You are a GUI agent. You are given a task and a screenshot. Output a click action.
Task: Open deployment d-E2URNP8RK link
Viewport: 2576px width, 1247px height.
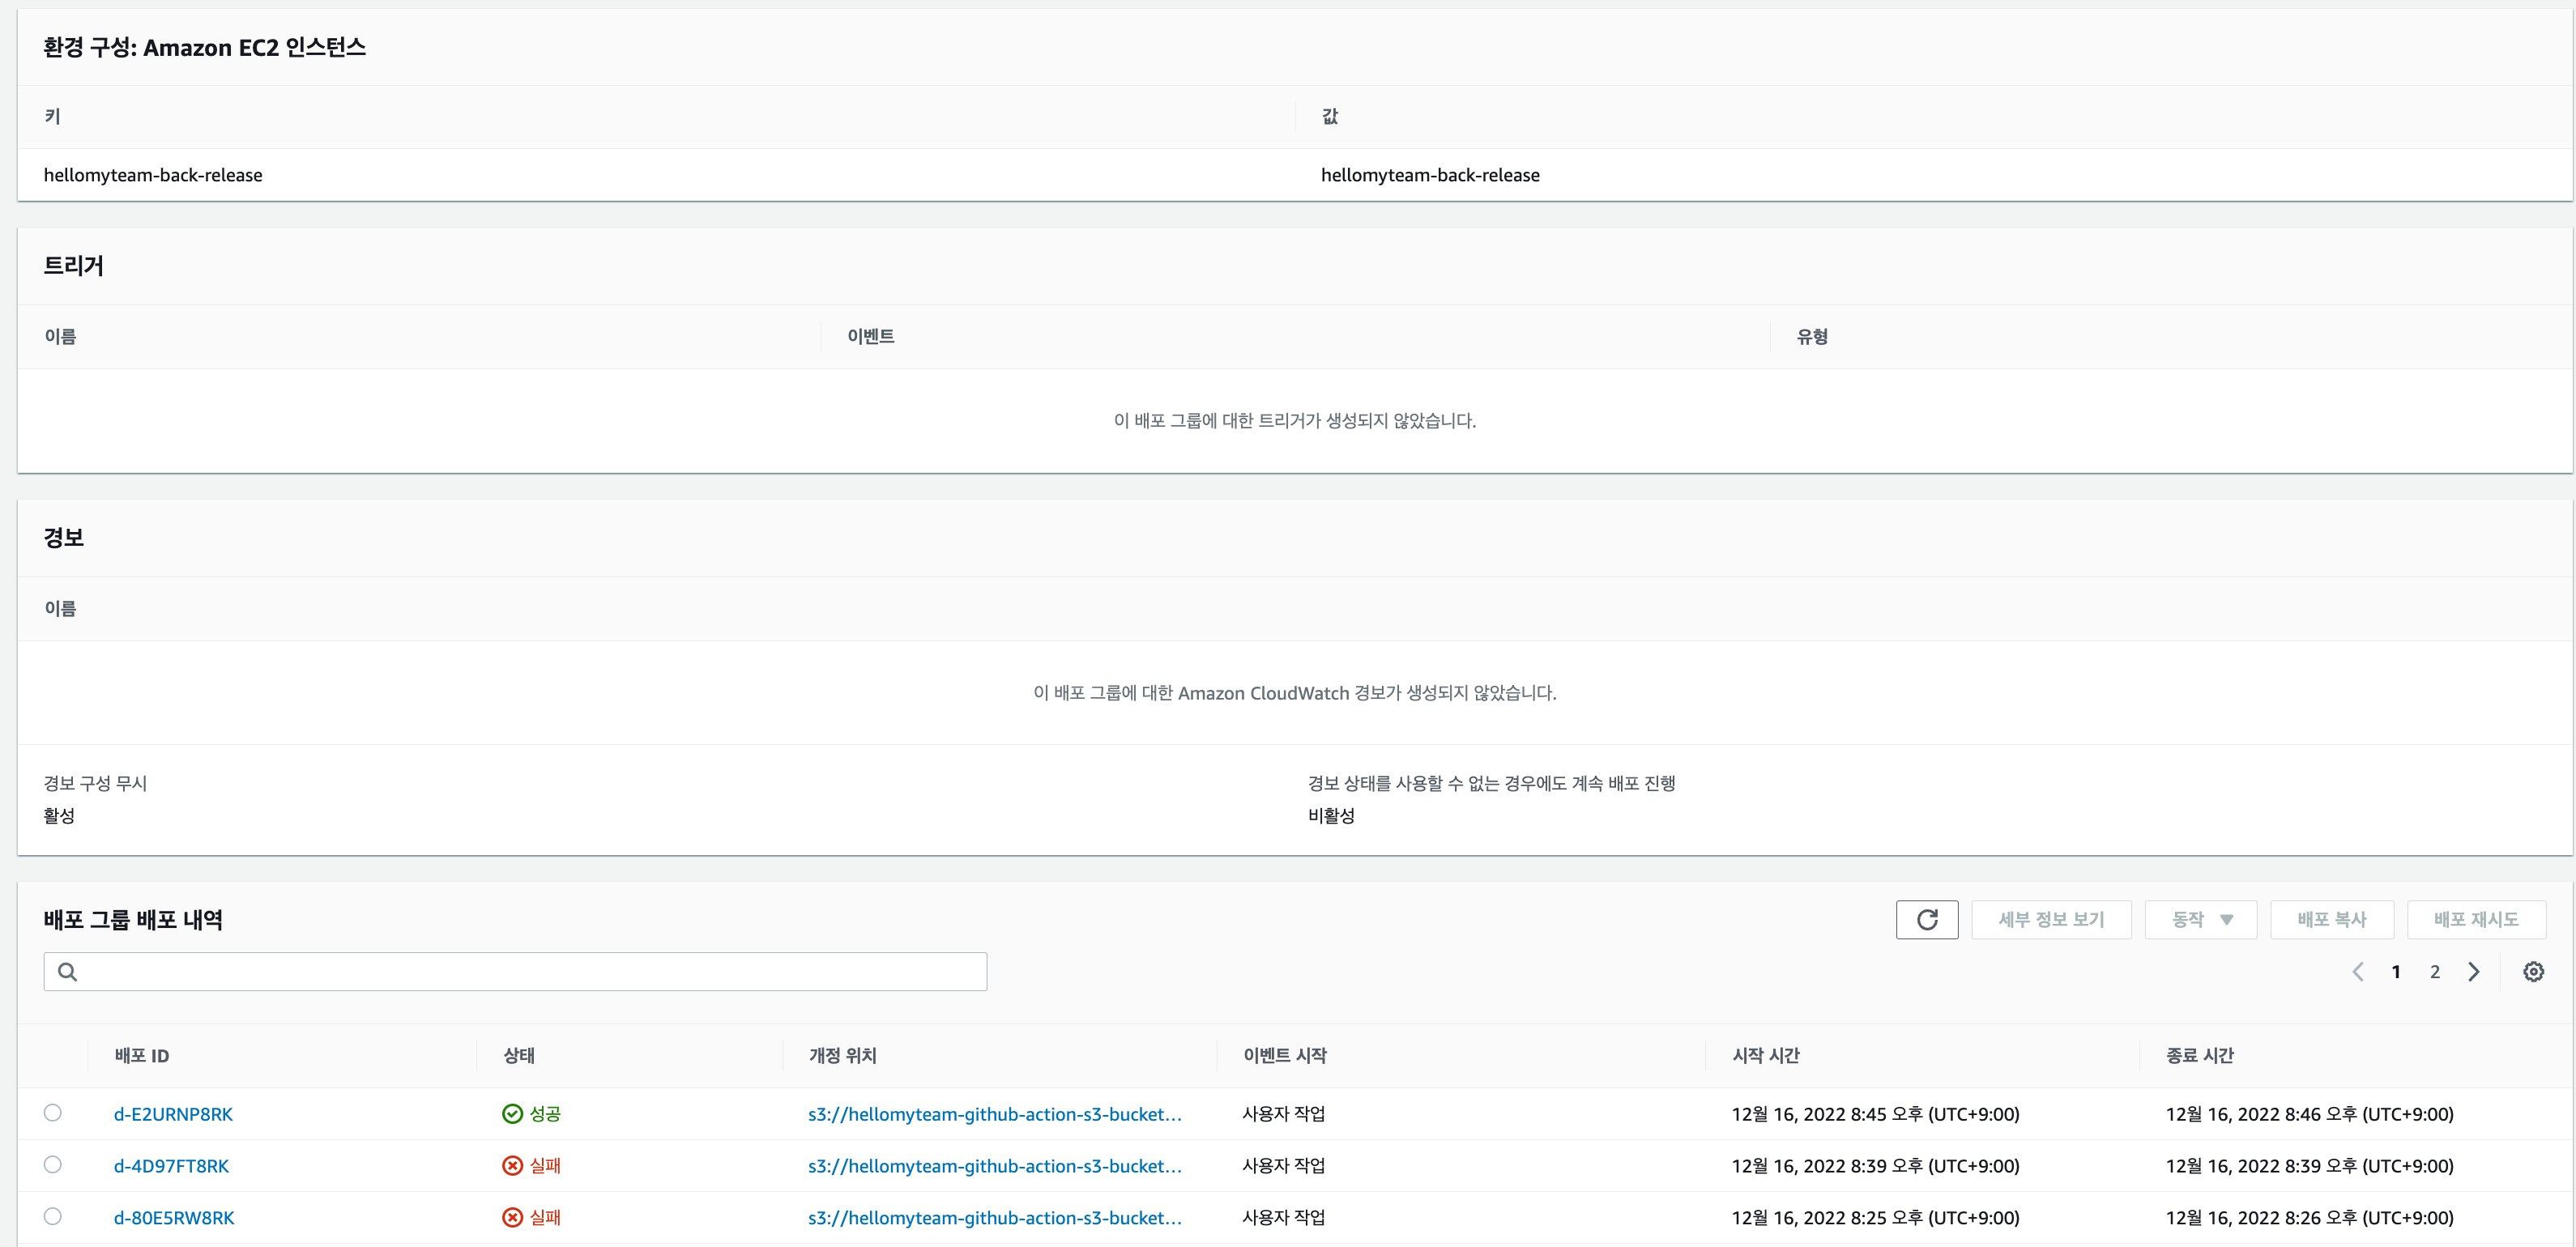(x=173, y=1113)
